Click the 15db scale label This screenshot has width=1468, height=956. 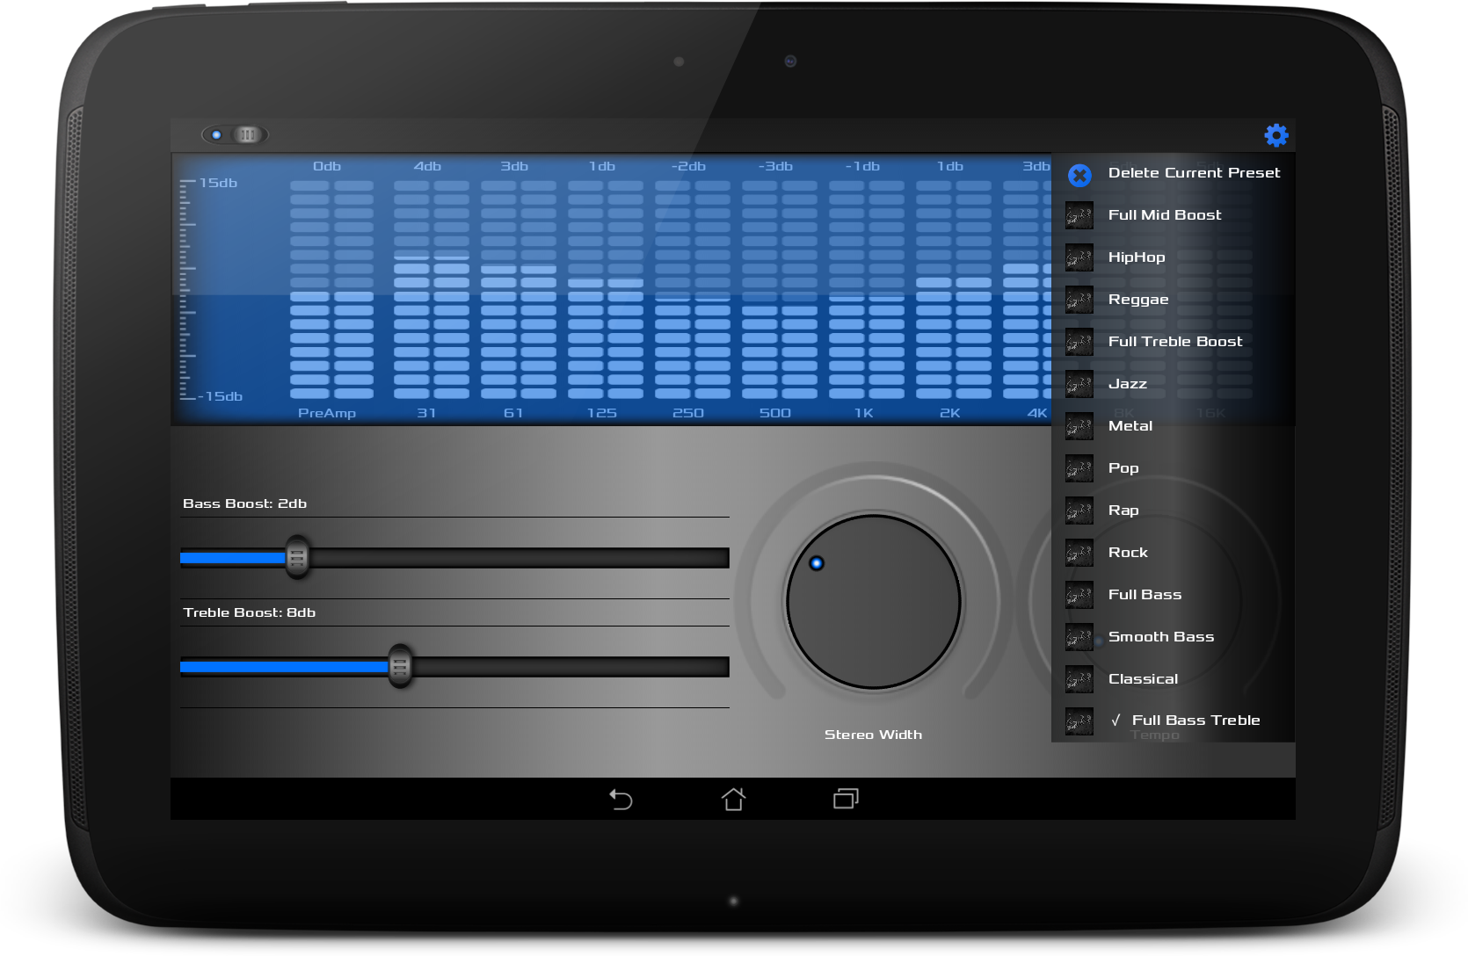[x=218, y=183]
